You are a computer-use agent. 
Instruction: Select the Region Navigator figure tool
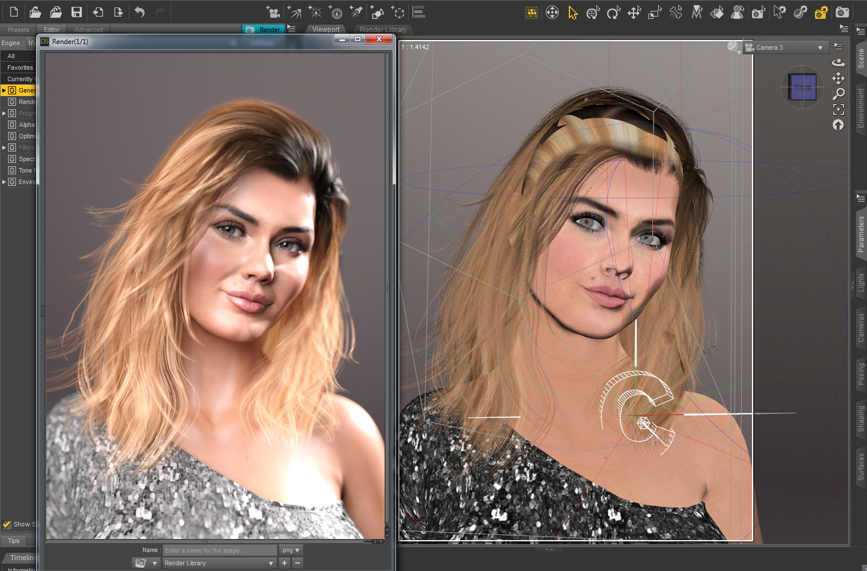click(x=738, y=12)
